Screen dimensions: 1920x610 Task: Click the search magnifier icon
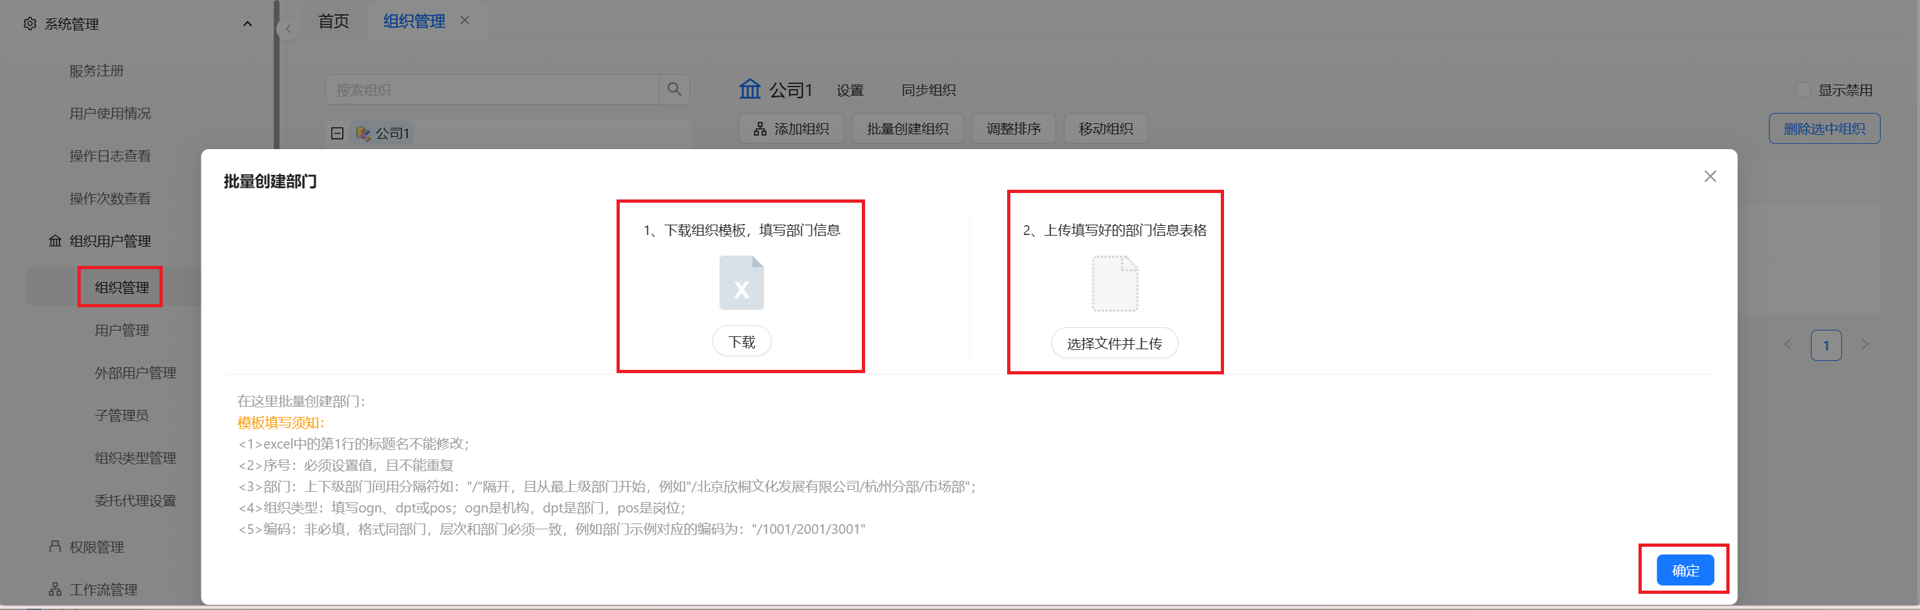click(x=675, y=89)
